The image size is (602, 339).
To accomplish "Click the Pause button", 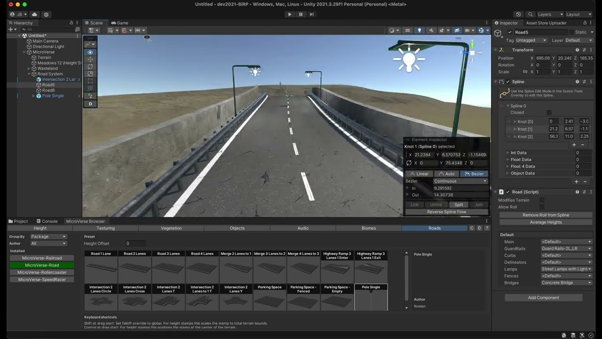I will point(301,15).
